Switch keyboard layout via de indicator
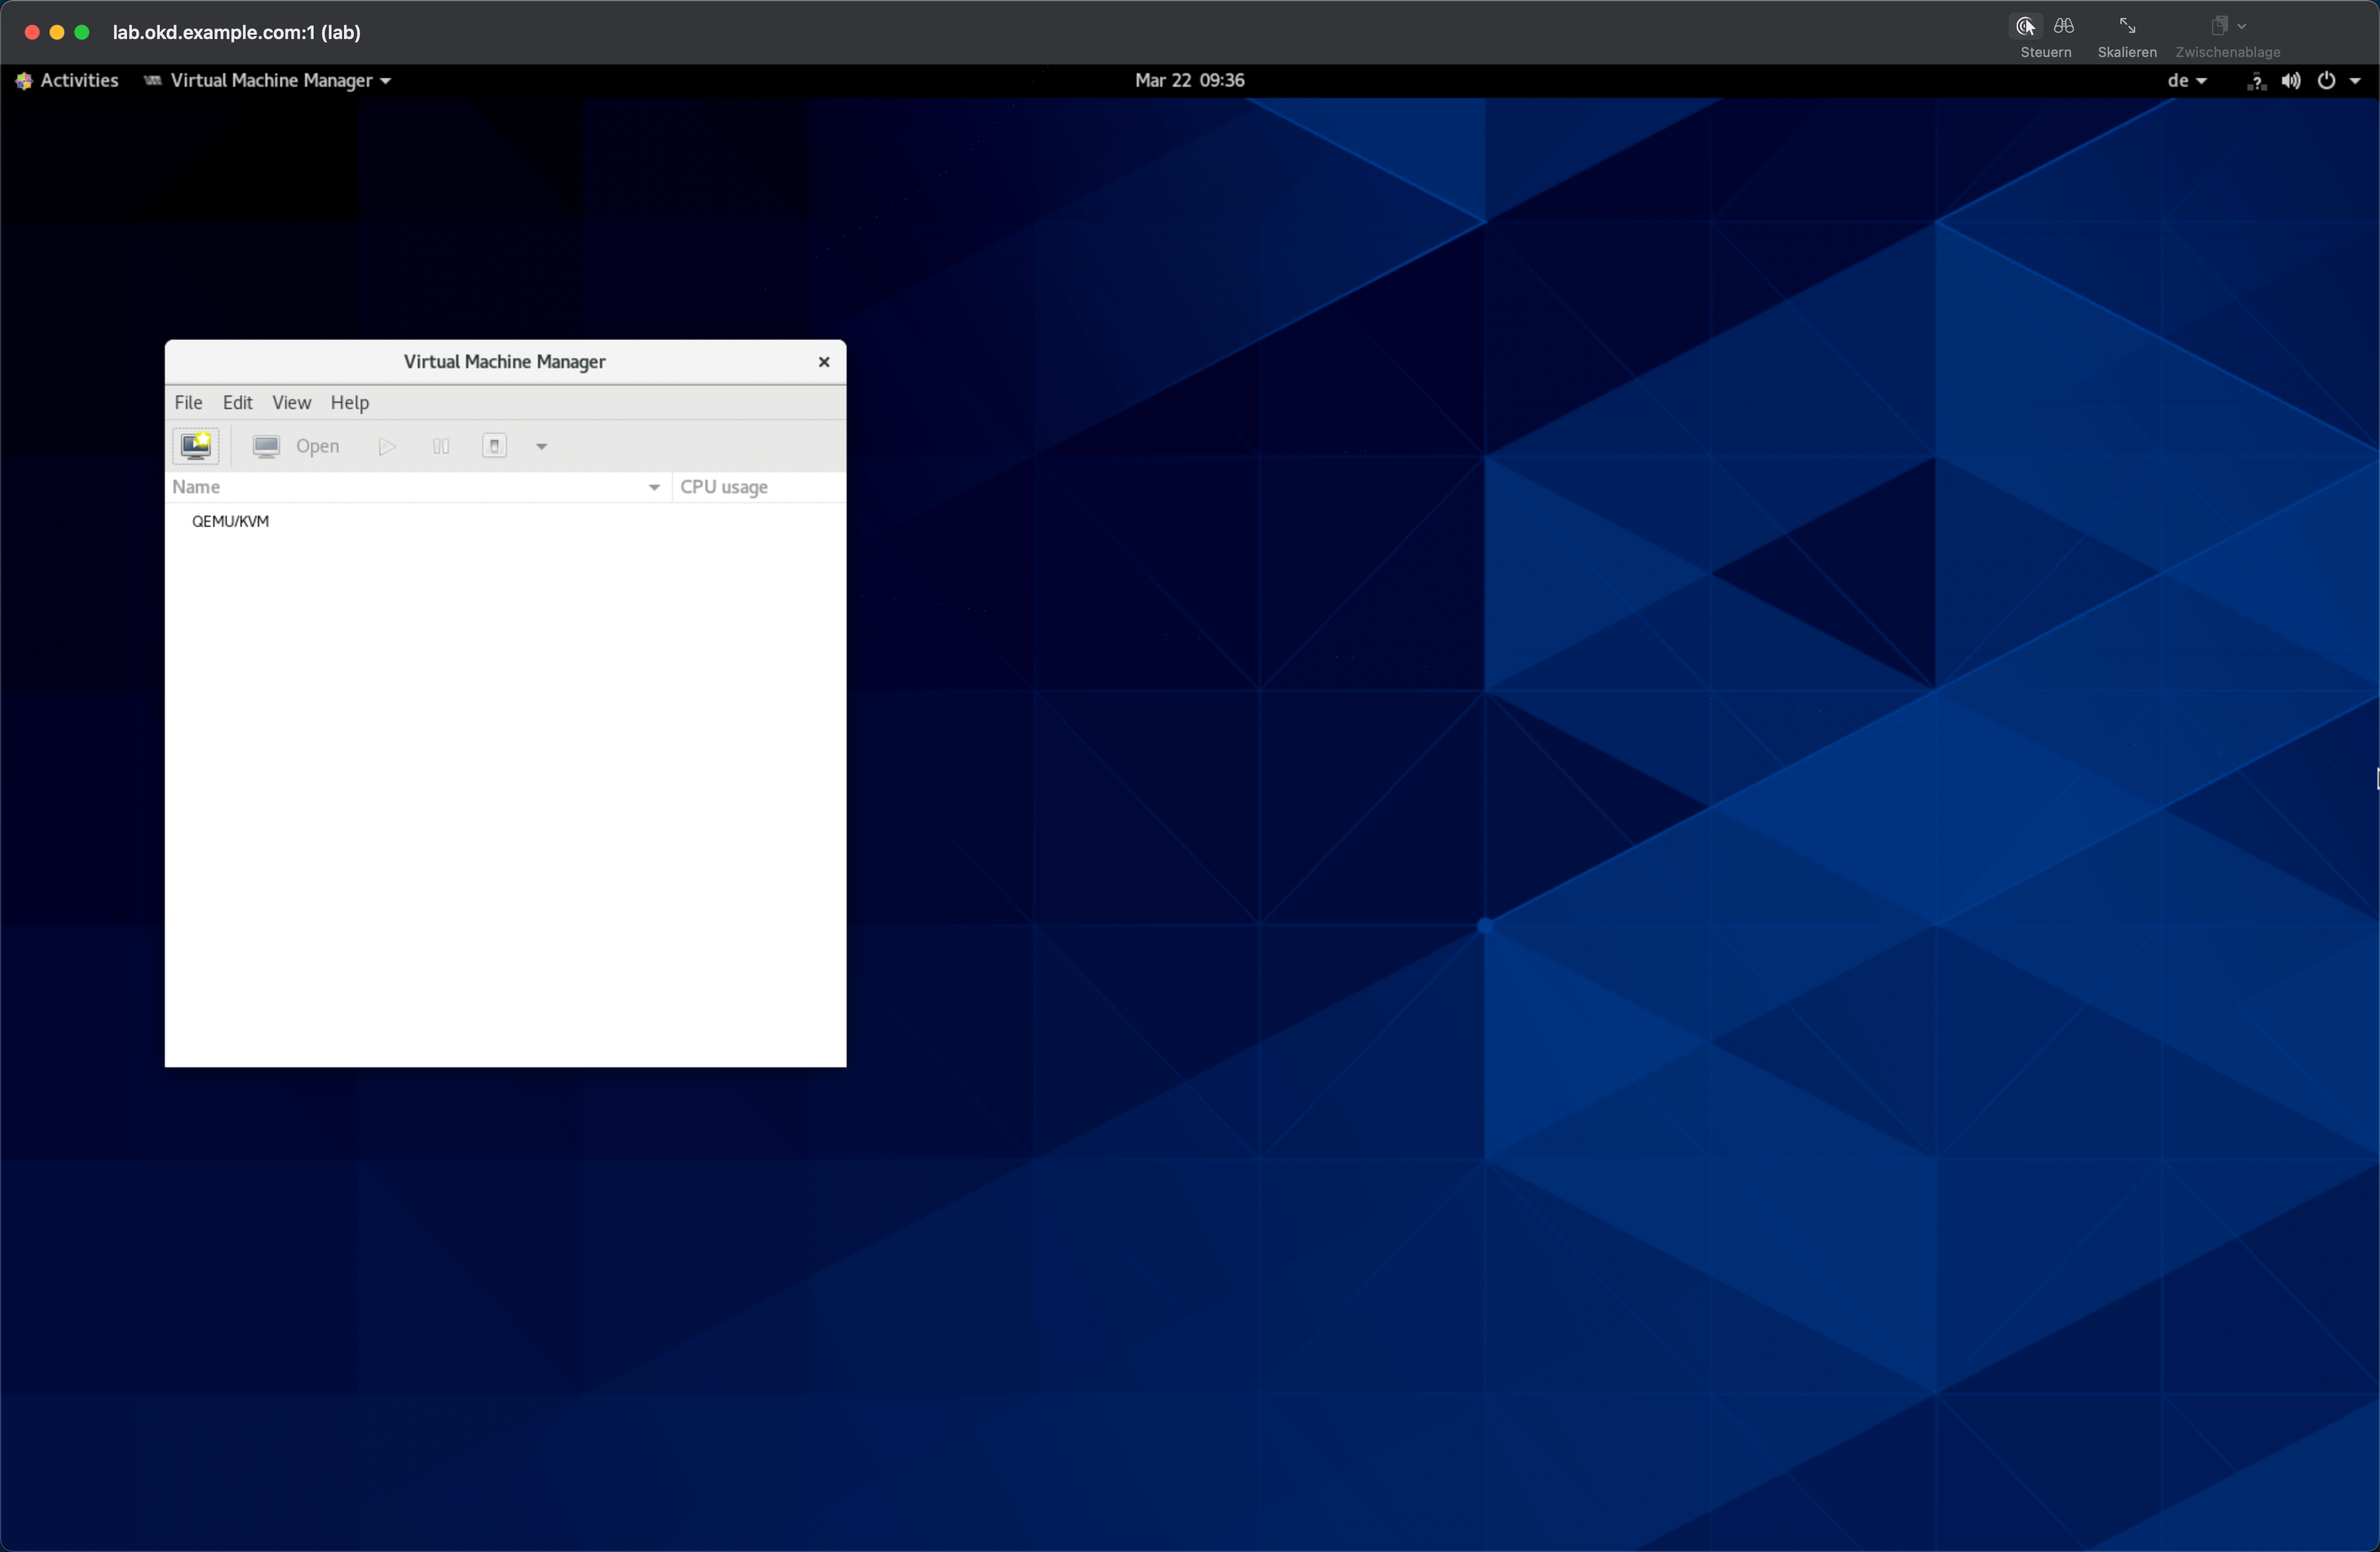This screenshot has width=2380, height=1552. coord(2186,80)
